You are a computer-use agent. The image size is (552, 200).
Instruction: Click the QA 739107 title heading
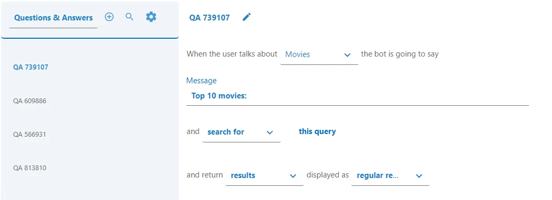(210, 18)
